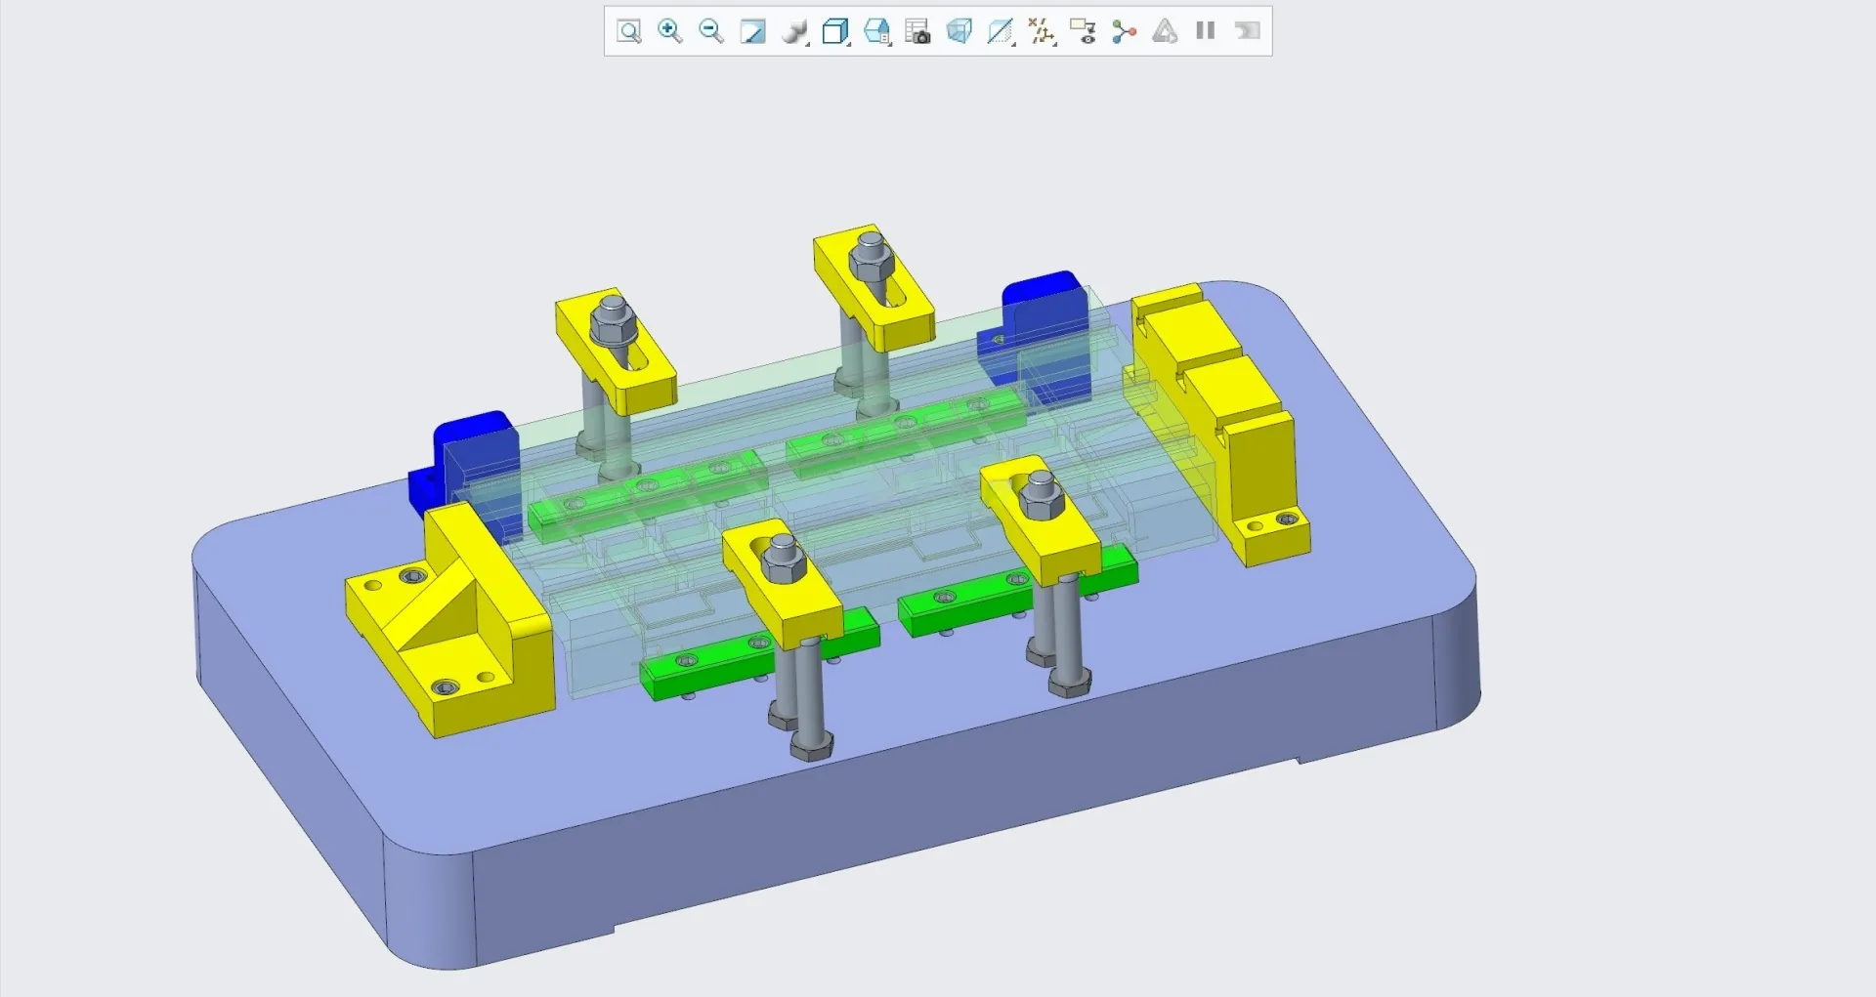Toggle the Annotation Display icon
Image resolution: width=1876 pixels, height=997 pixels.
1083,31
